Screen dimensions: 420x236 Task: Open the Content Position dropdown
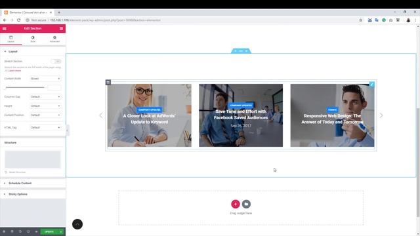point(45,115)
